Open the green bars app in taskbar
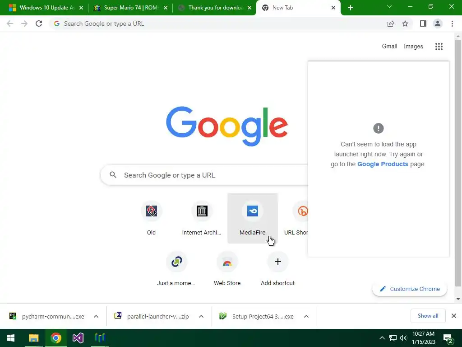The height and width of the screenshot is (347, 462). (x=100, y=338)
